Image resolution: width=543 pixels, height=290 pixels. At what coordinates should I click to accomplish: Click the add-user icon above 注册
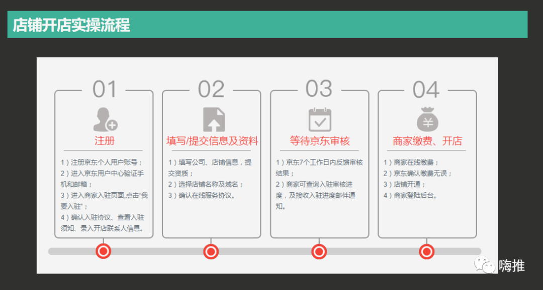click(106, 119)
